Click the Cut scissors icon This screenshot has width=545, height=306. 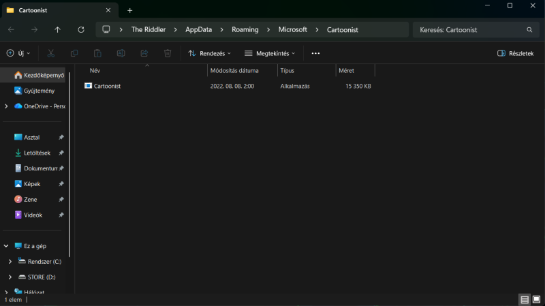tap(50, 53)
